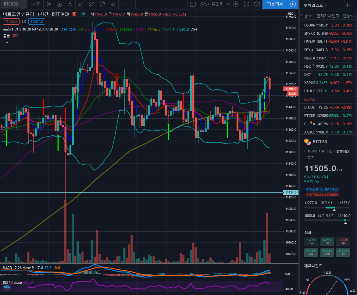Add a symbol with watchlist plus icon

(x=348, y=5)
